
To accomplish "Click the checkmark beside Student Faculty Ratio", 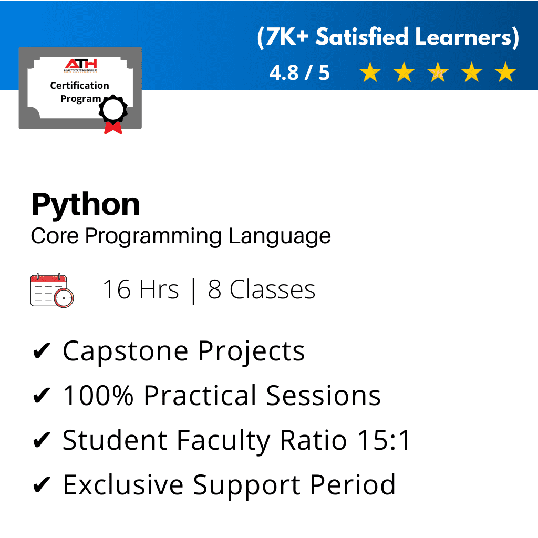I will click(42, 441).
